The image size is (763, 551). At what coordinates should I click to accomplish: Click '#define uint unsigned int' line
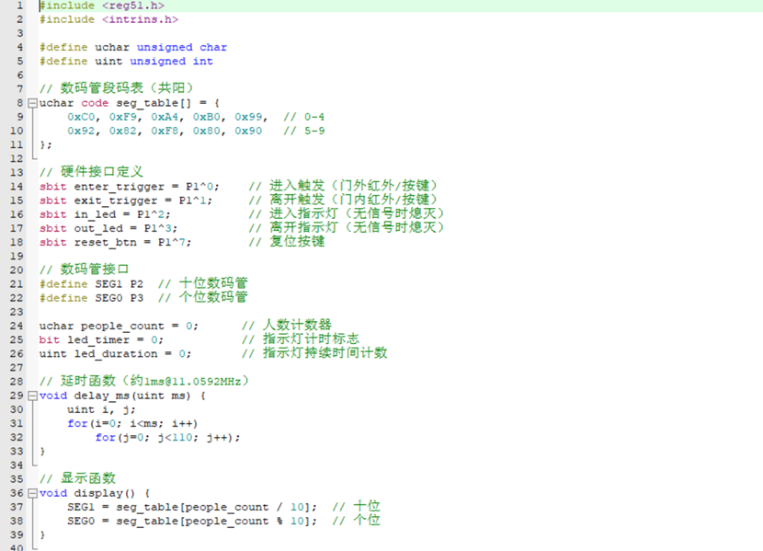coord(126,62)
